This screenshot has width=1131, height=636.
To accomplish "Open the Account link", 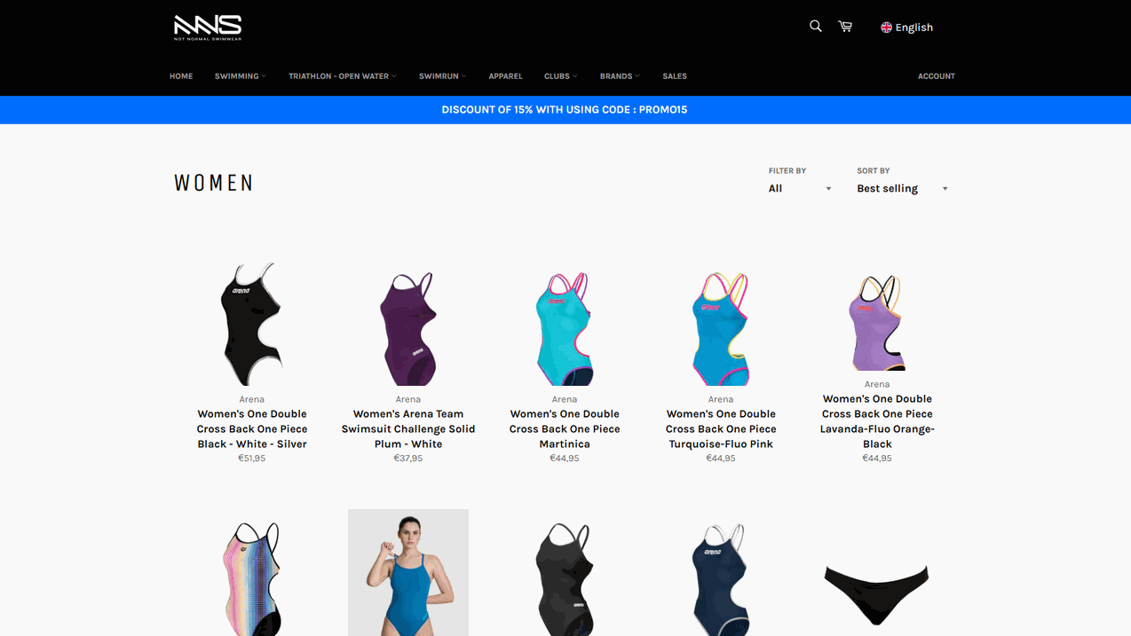I will tap(937, 76).
